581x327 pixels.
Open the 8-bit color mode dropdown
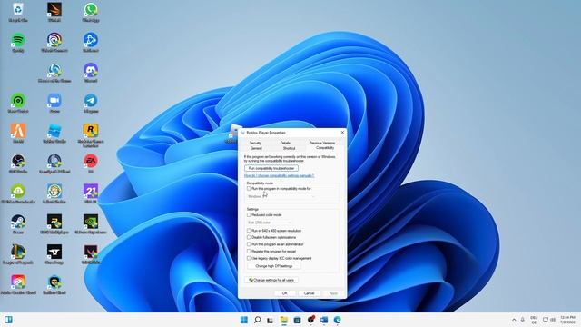[269, 223]
